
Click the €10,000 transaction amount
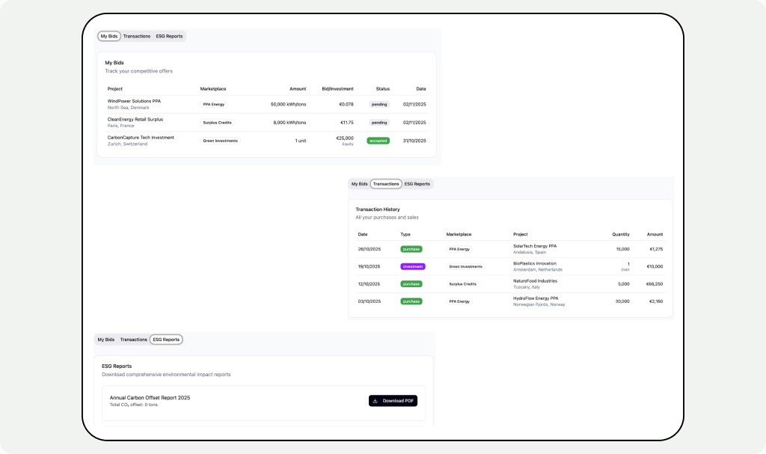(655, 267)
